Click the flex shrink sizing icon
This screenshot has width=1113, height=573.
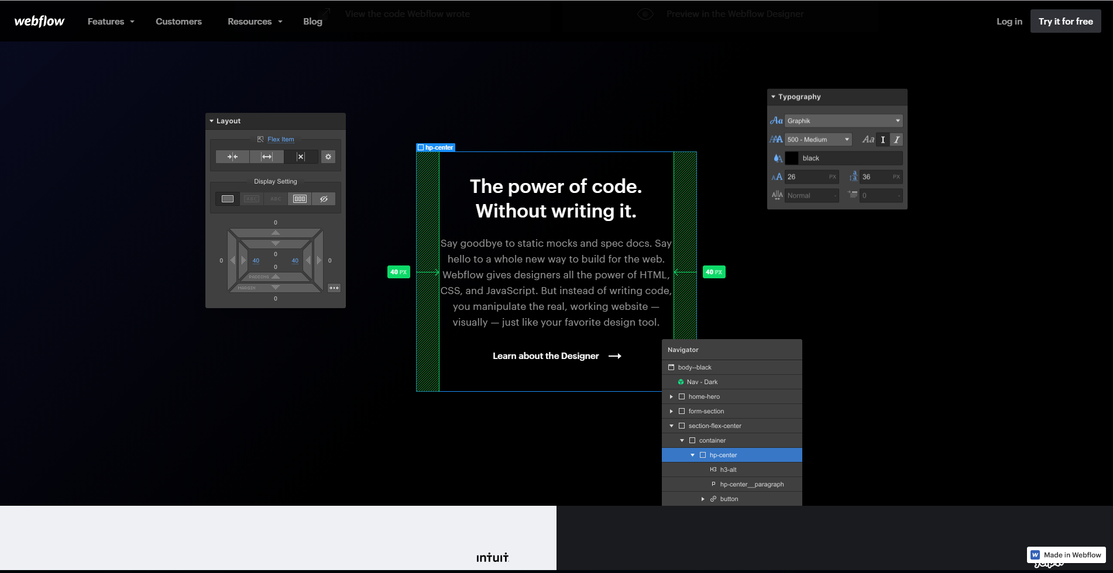click(x=232, y=157)
